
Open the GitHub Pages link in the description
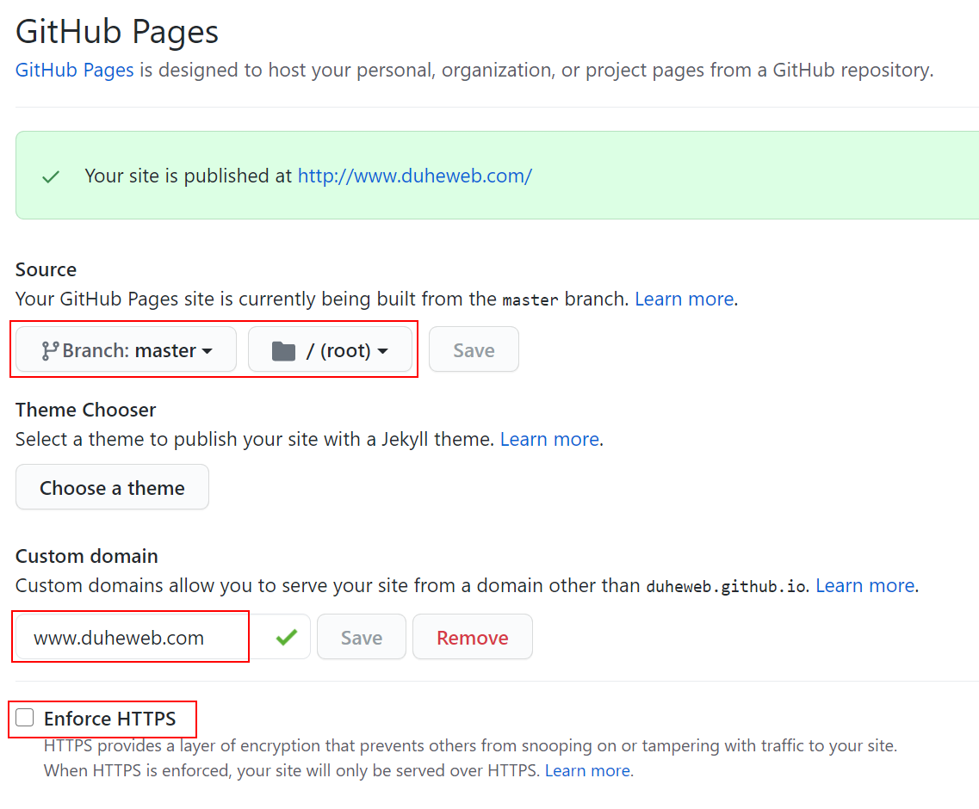coord(75,70)
